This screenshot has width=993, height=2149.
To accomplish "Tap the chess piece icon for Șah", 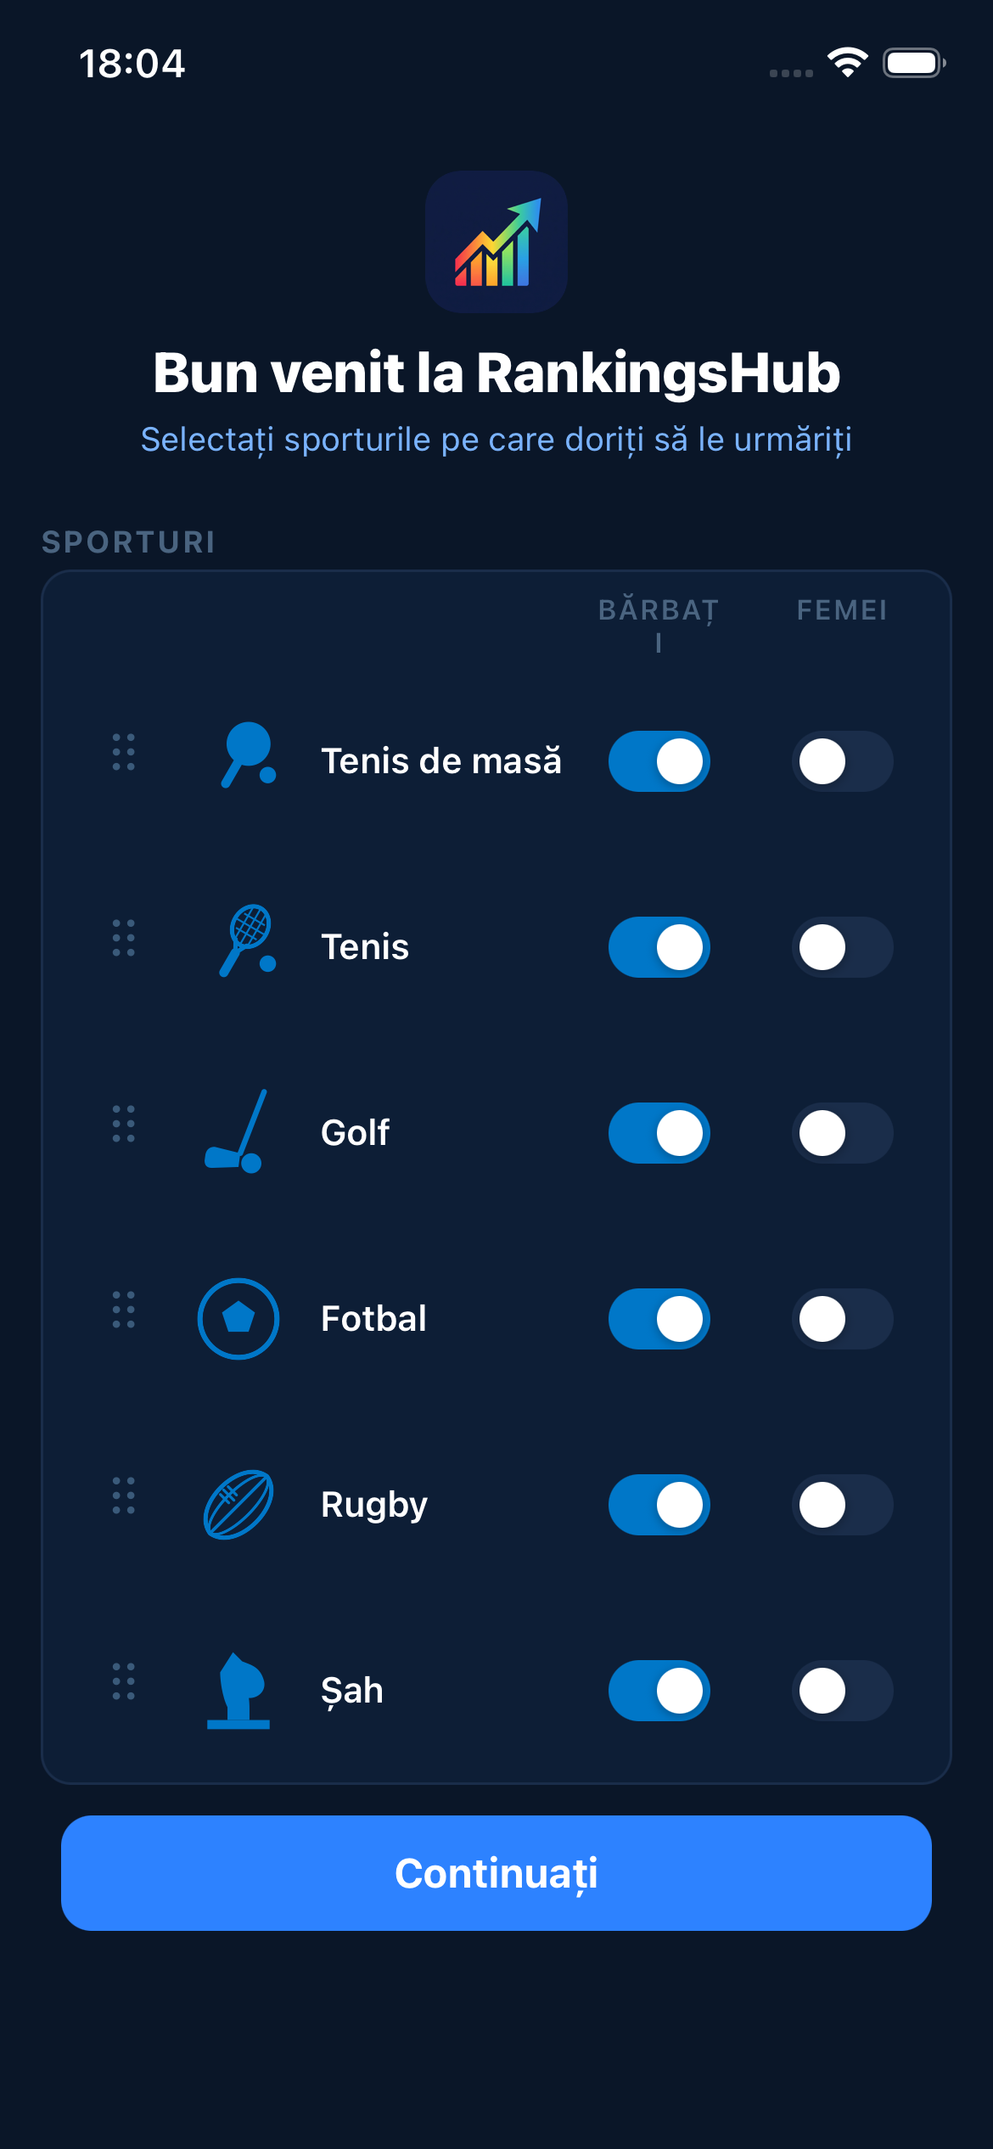I will point(238,1691).
